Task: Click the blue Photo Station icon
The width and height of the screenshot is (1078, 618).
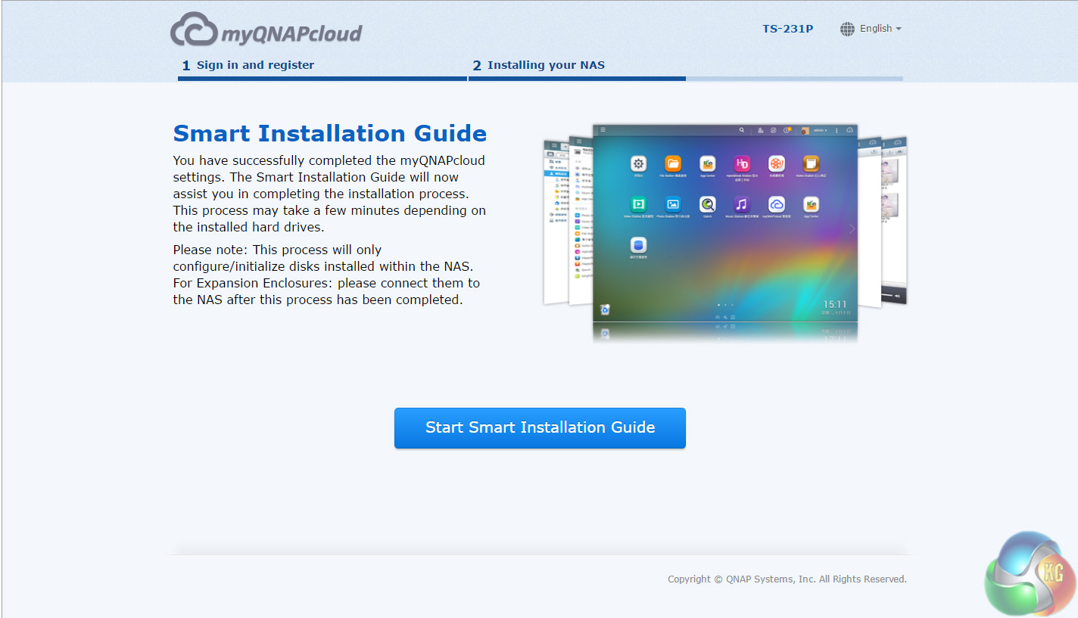Action: click(673, 203)
